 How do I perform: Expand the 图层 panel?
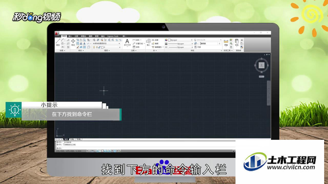click(x=107, y=50)
